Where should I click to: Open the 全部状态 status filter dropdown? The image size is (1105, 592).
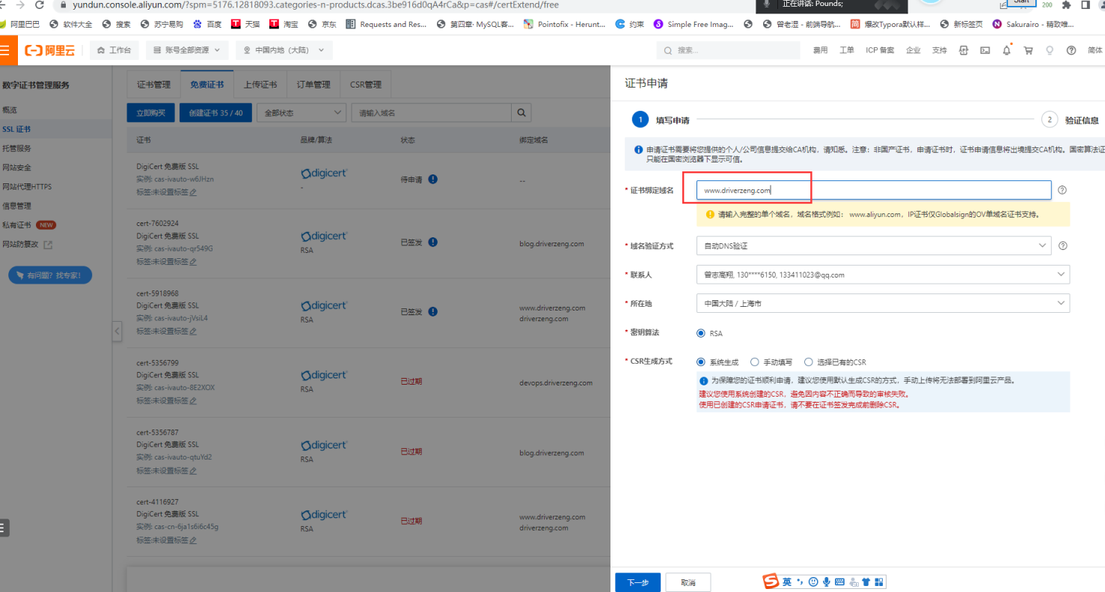[301, 113]
